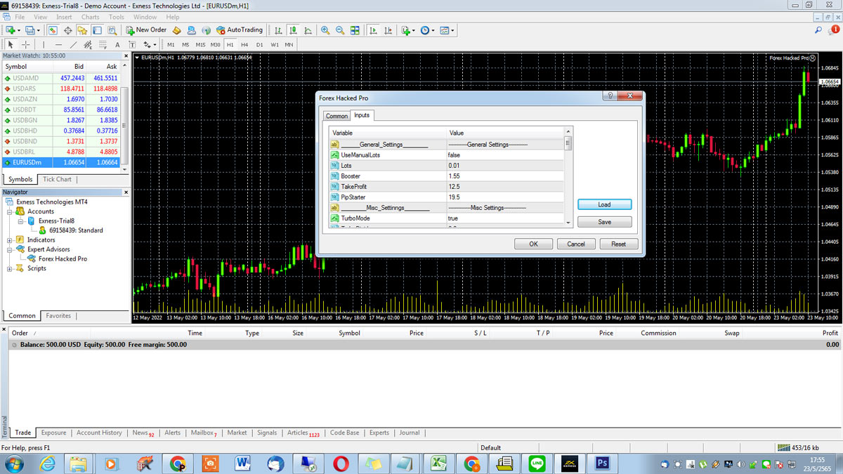The height and width of the screenshot is (474, 843).
Task: Switch to the Common tab
Action: 336,115
